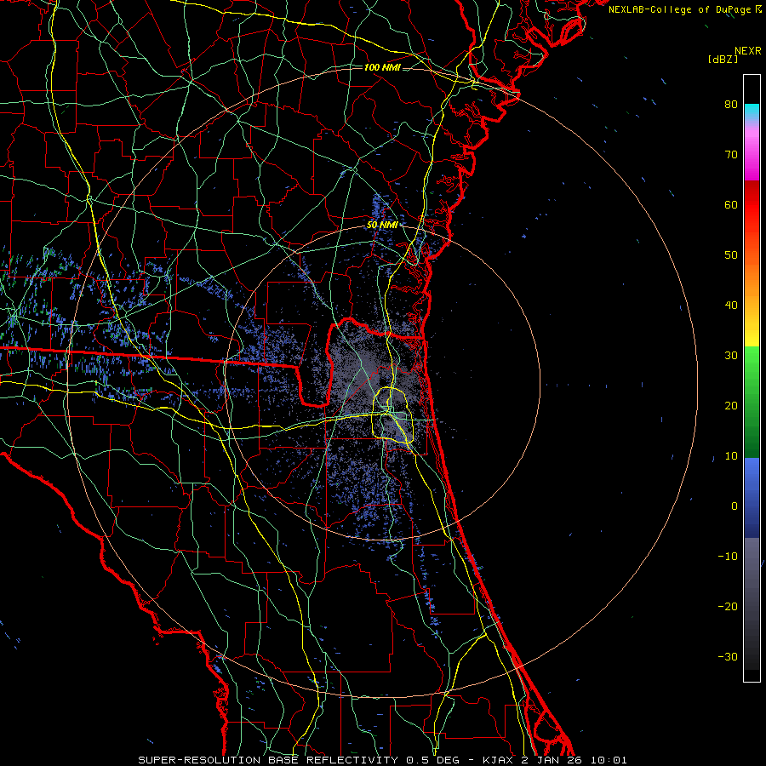
Task: Click the NEXR label above color scale
Action: pyautogui.click(x=747, y=51)
